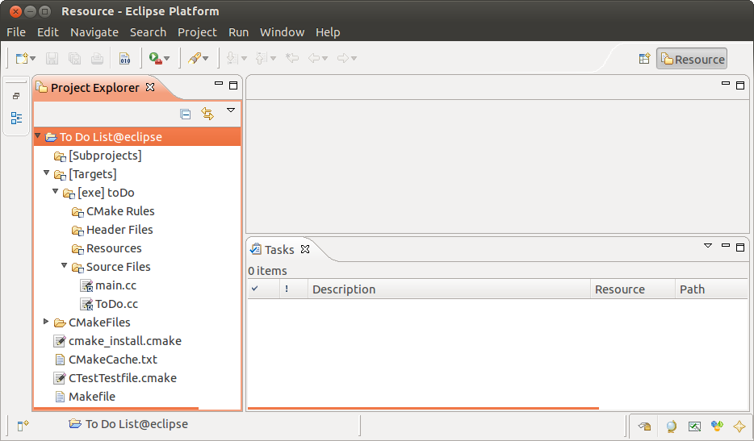Image resolution: width=754 pixels, height=441 pixels.
Task: Click the Print toolbar icon
Action: (x=97, y=59)
